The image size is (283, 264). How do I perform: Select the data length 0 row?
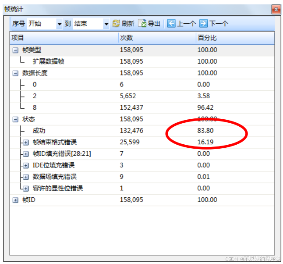tap(142, 85)
